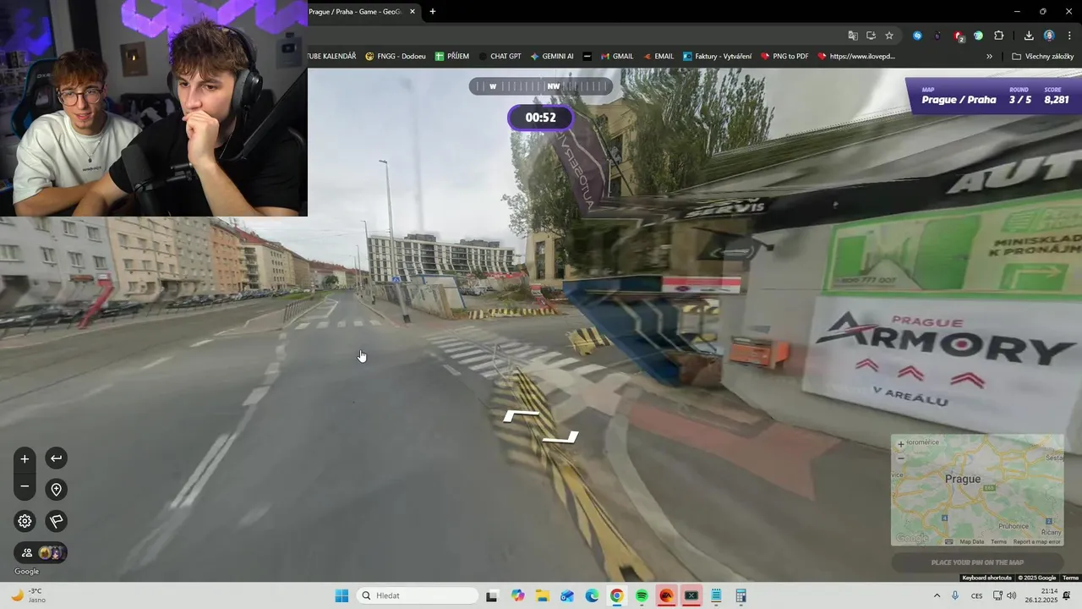
Task: Open the GMAIL bookmark
Action: (617, 57)
